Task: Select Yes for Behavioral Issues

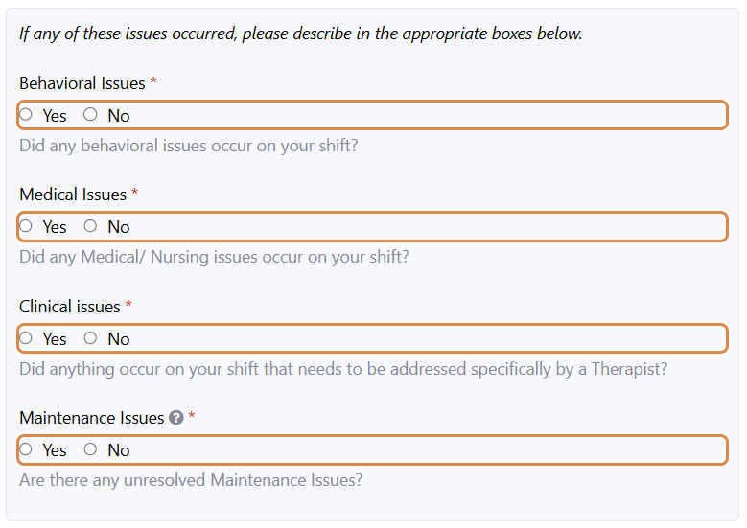Action: 26,115
